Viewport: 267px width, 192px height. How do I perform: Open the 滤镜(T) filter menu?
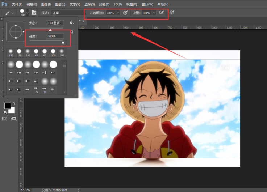[104, 4]
